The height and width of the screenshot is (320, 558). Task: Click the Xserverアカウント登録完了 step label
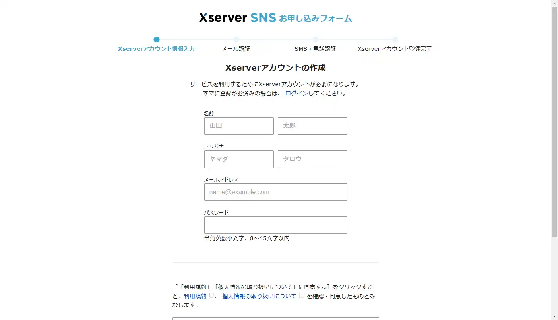(x=395, y=49)
